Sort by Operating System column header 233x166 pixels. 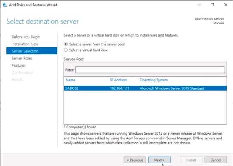[153, 80]
